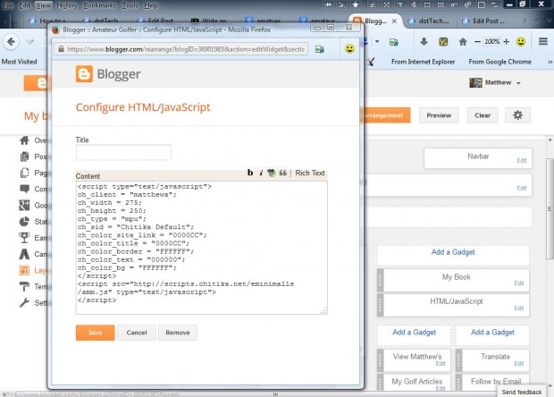Click the Pages icon in Blogger sidebar
The height and width of the screenshot is (397, 554).
pos(24,173)
